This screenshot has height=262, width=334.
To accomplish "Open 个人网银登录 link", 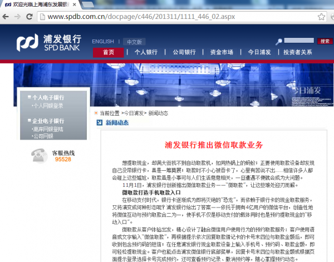I will [48, 106].
